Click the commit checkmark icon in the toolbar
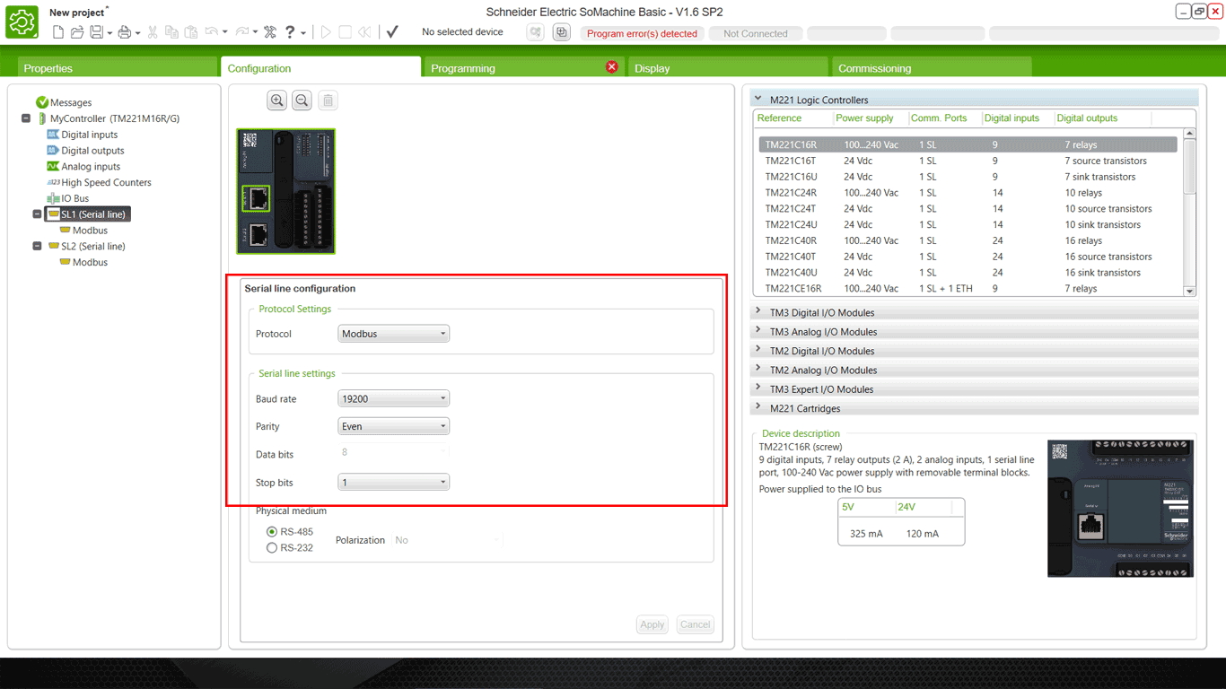The image size is (1226, 689). pyautogui.click(x=392, y=32)
